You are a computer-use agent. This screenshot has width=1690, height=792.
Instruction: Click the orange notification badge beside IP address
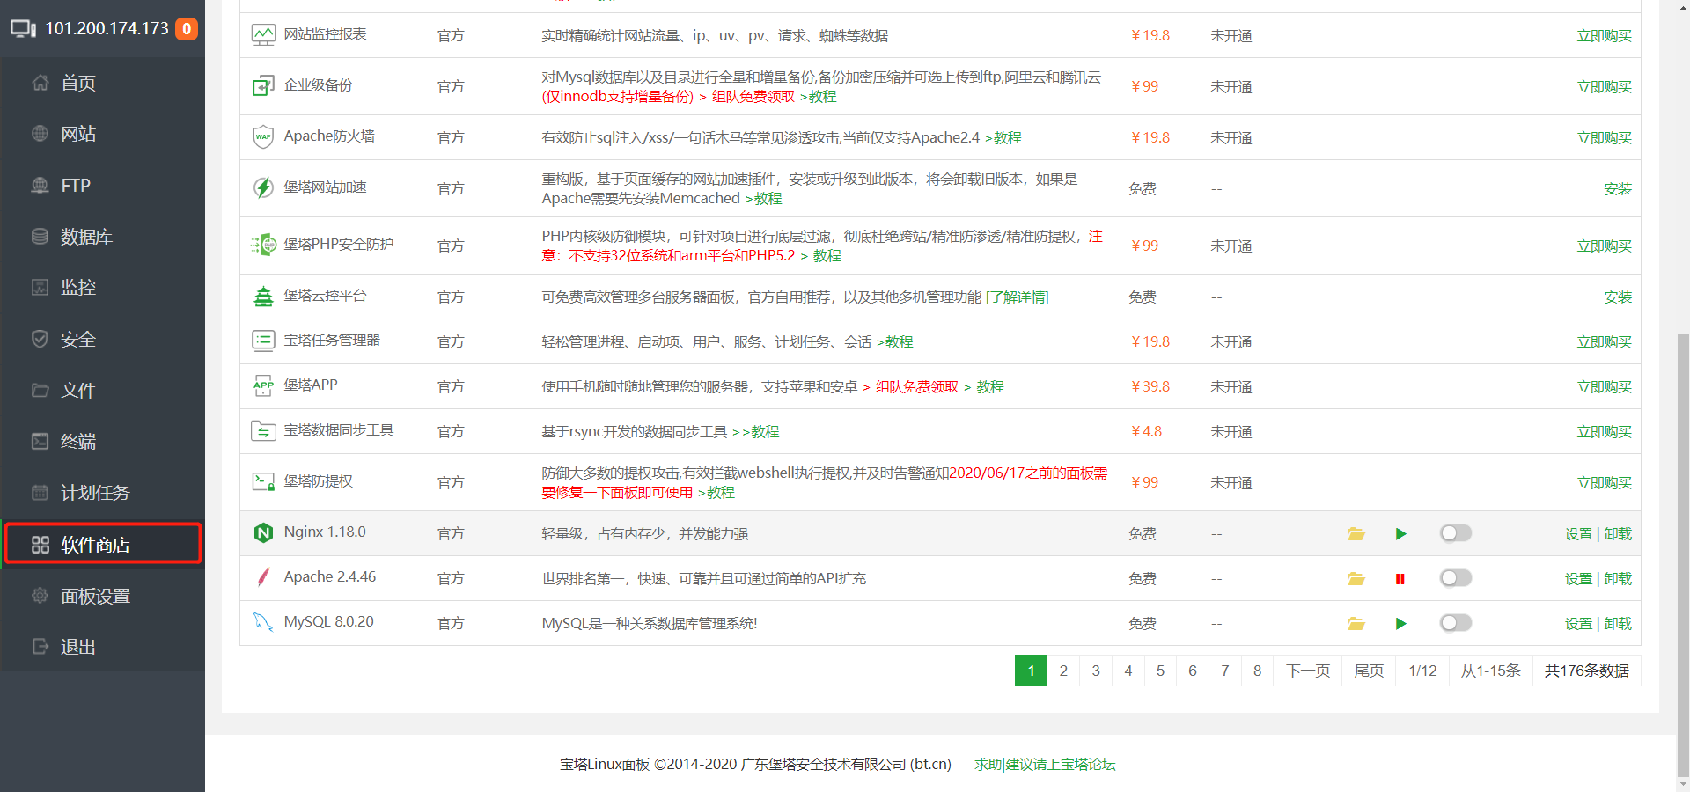(x=187, y=29)
